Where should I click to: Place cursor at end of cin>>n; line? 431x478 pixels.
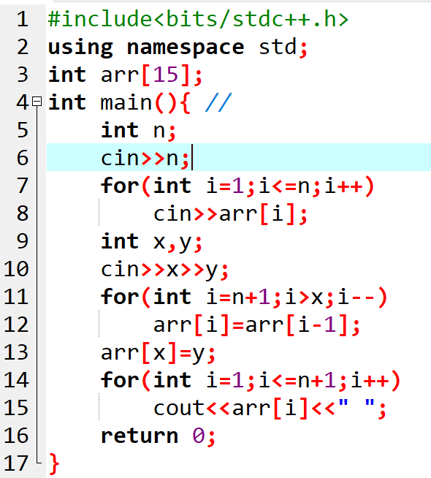193,158
